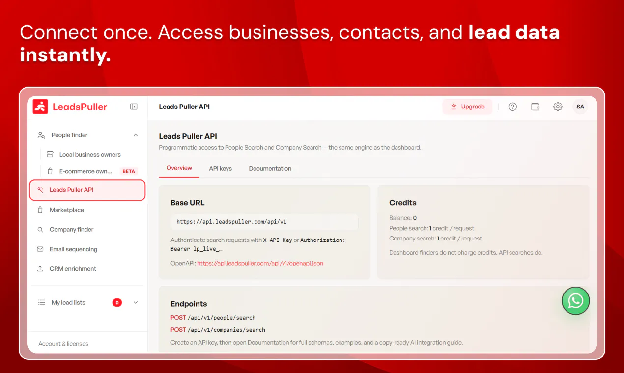Collapse the People finder section chevron
624x373 pixels.
[136, 135]
